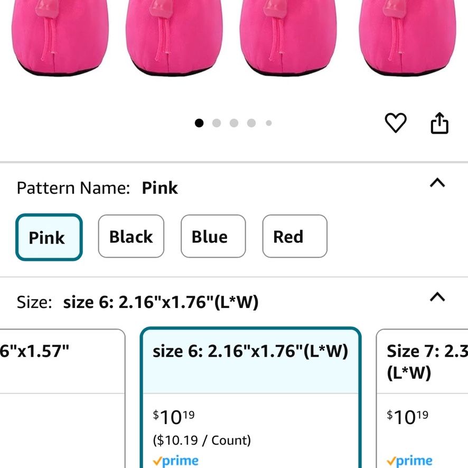Open the first pink dog boot image
This screenshot has height=468, width=468.
coord(60,38)
